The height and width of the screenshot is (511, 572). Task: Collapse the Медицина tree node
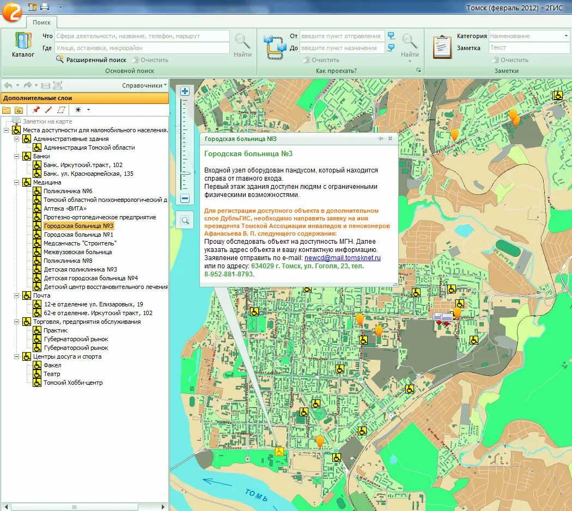(x=16, y=182)
